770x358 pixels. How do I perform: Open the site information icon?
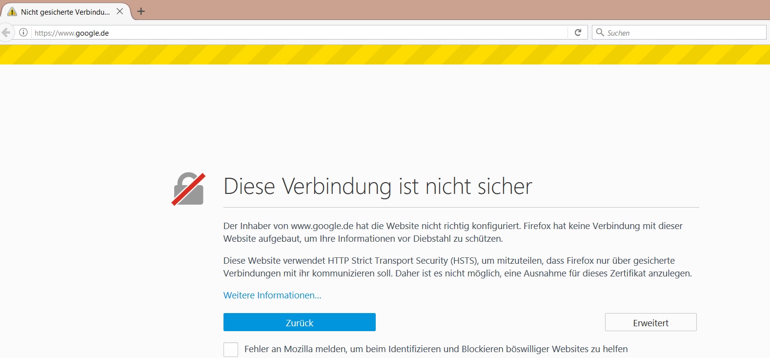[x=23, y=33]
